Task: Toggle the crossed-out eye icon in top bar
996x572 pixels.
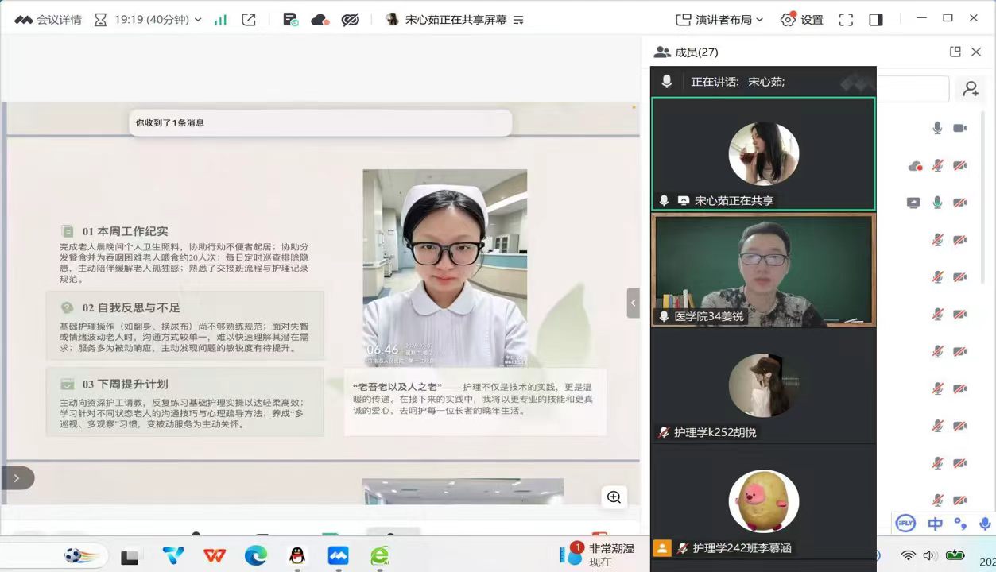Action: click(x=351, y=20)
